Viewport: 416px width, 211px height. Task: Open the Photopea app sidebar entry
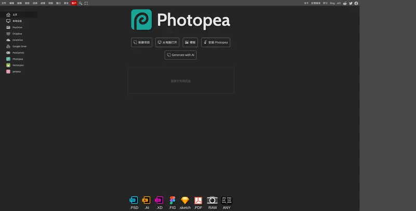click(x=19, y=59)
